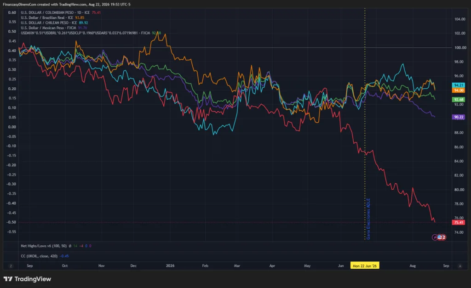
Task: Toggle the auto scale 'A' button
Action: point(460,266)
